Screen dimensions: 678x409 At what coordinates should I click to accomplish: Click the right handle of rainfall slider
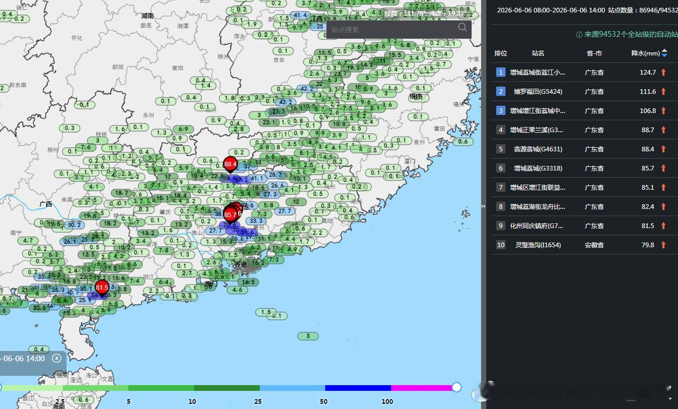(456, 387)
